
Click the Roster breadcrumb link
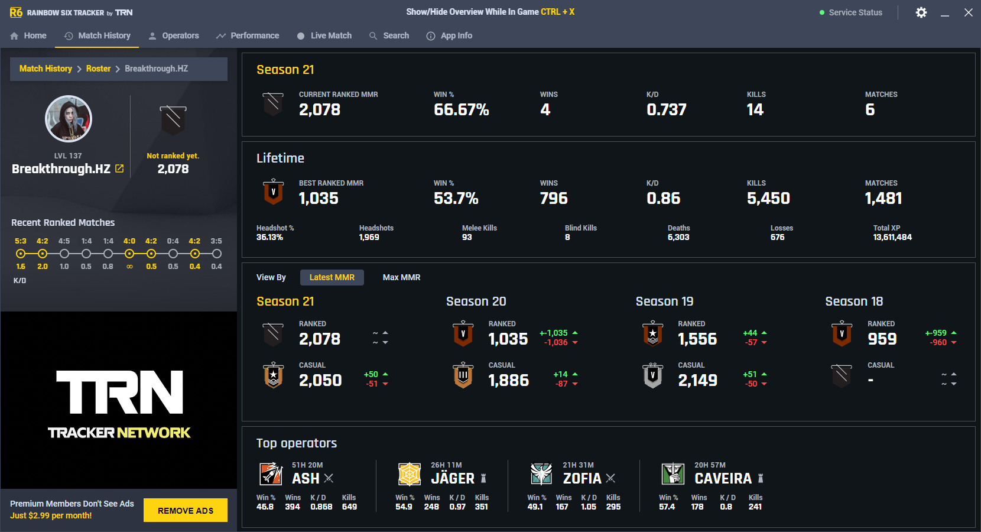[x=98, y=69]
